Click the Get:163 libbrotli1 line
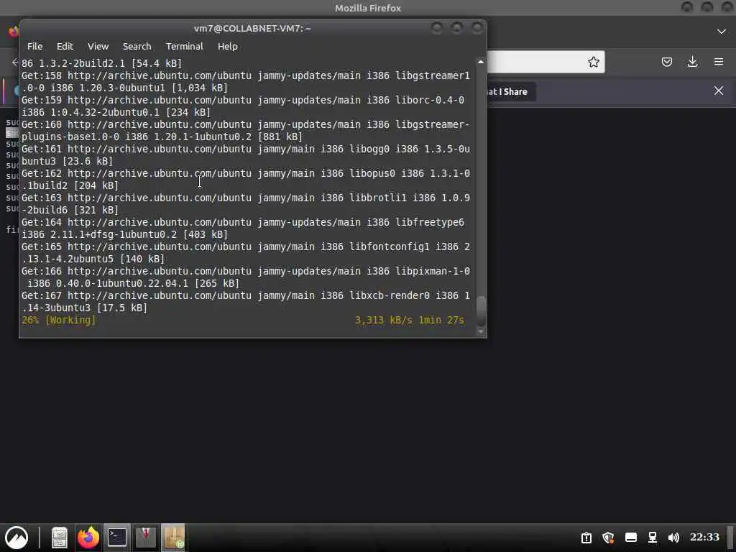Viewport: 736px width, 552px height. (x=246, y=204)
